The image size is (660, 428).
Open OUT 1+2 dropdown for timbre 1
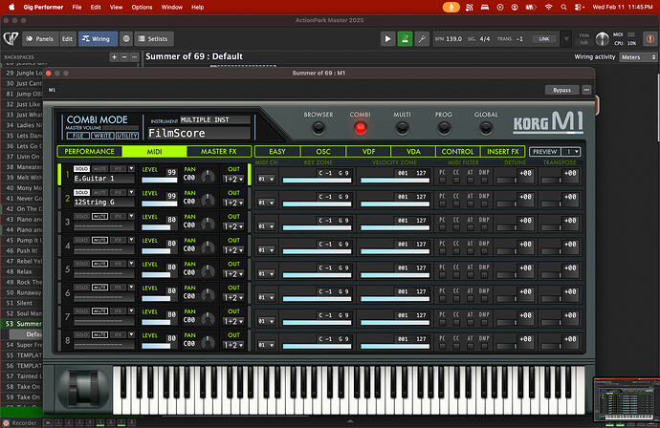pyautogui.click(x=233, y=179)
